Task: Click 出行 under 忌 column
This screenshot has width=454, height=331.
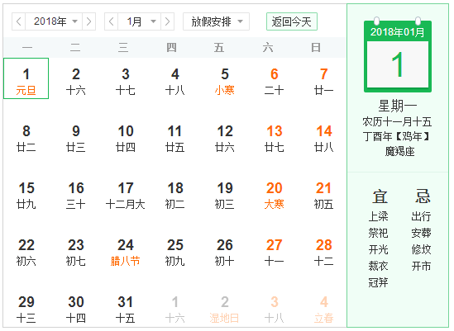Action: [x=421, y=216]
